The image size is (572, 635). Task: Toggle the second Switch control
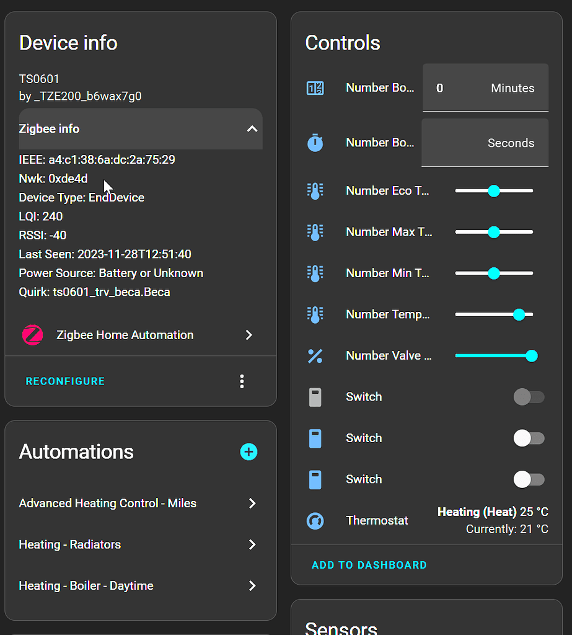click(x=529, y=438)
